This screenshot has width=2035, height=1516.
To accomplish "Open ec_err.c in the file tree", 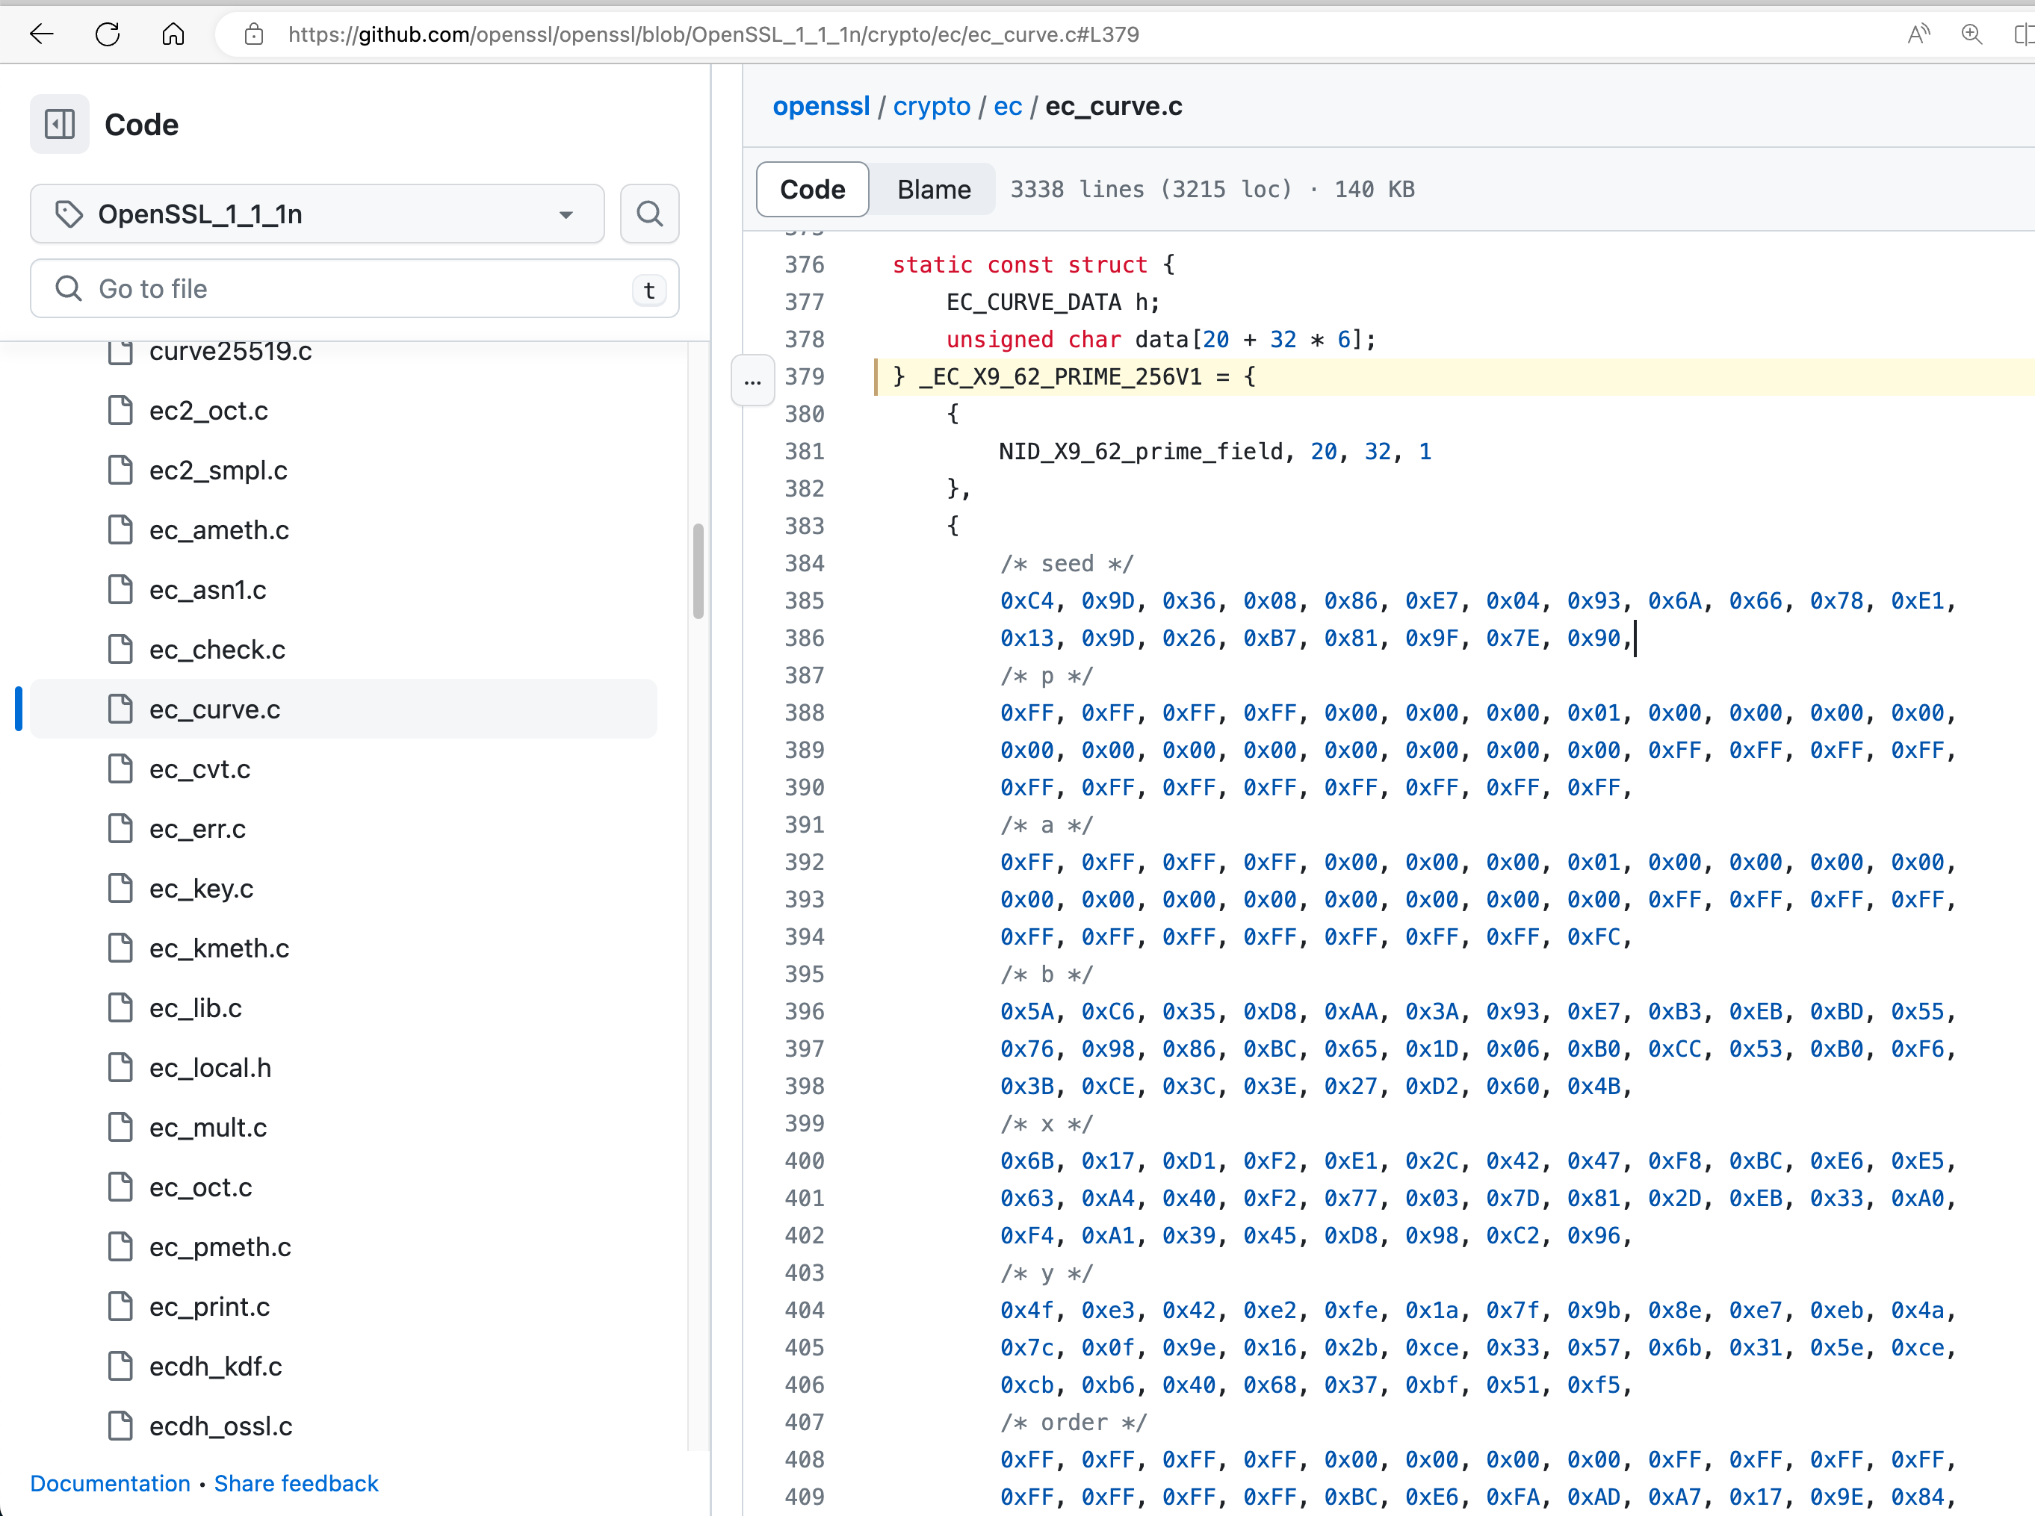I will [198, 829].
